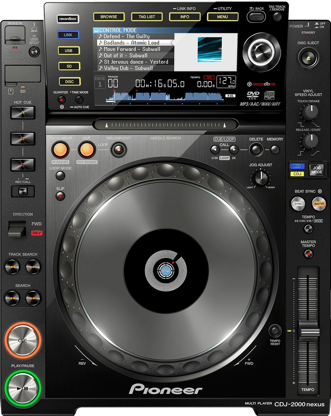The width and height of the screenshot is (331, 416).
Task: Select the LINK source
Action: pyautogui.click(x=68, y=35)
